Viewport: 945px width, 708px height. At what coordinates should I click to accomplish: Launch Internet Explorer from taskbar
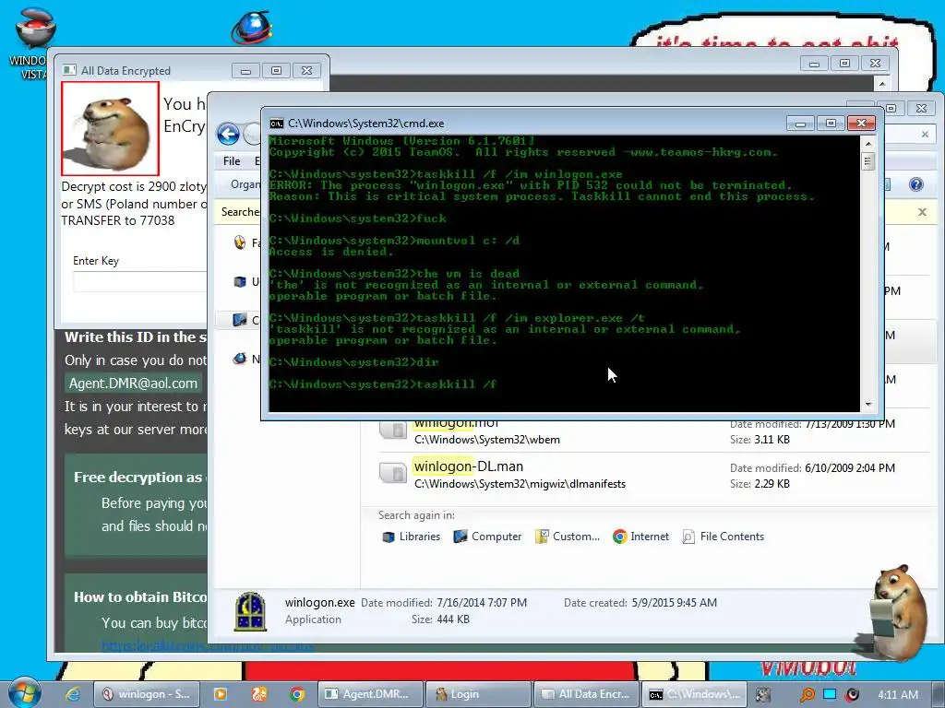click(73, 694)
